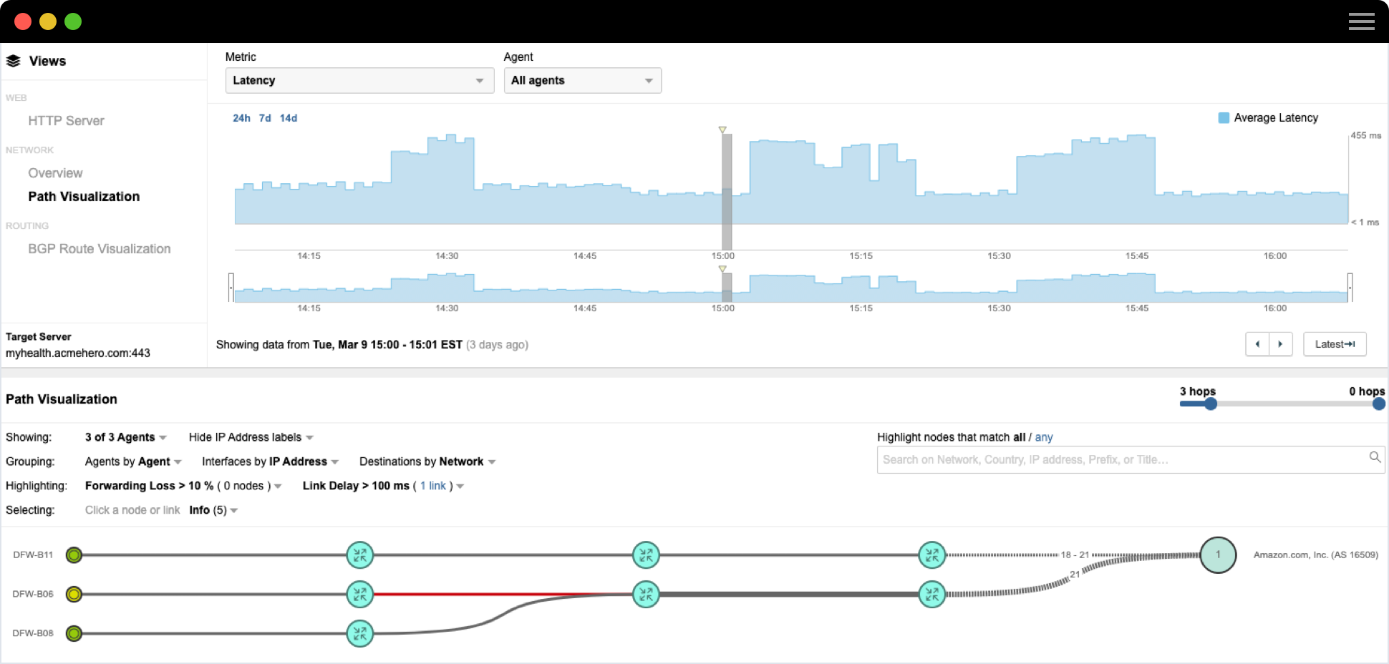The height and width of the screenshot is (664, 1389).
Task: Click the Latest button
Action: (1335, 344)
